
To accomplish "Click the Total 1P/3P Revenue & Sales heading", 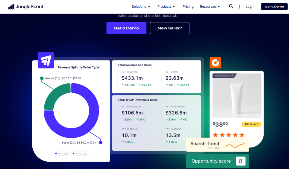I will (x=138, y=100).
